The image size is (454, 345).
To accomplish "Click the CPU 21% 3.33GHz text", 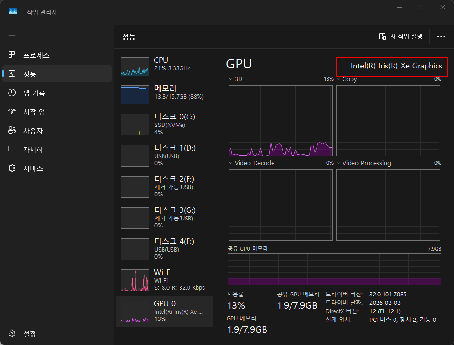I will pos(172,68).
